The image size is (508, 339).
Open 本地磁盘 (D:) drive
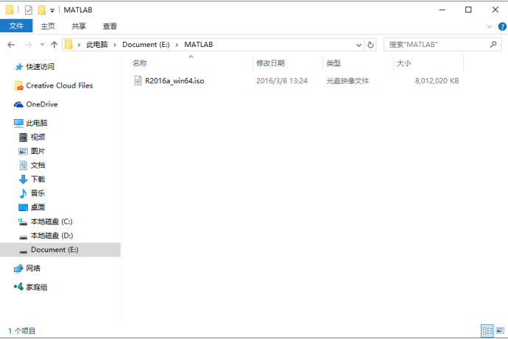coord(52,235)
